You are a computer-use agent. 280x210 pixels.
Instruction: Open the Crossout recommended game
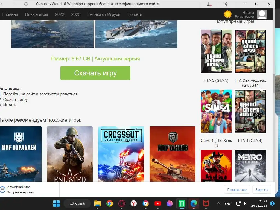pyautogui.click(x=121, y=154)
